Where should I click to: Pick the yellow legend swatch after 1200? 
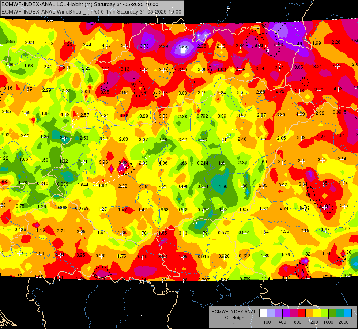click(x=317, y=313)
